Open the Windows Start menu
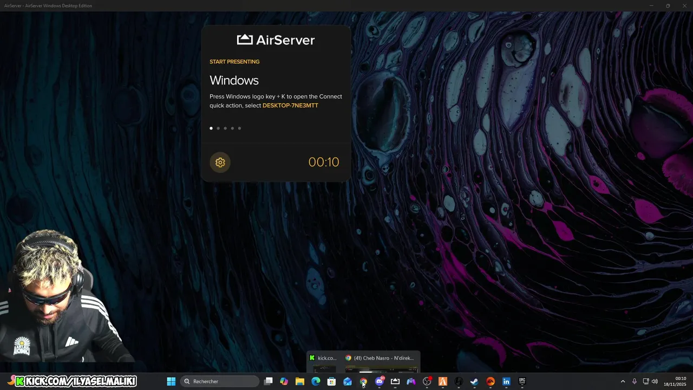693x390 pixels. (171, 381)
